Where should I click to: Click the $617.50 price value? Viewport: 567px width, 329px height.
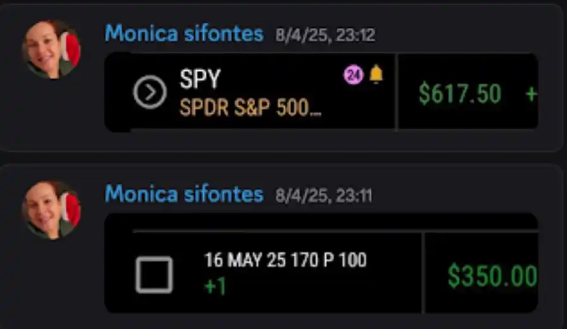pyautogui.click(x=460, y=94)
